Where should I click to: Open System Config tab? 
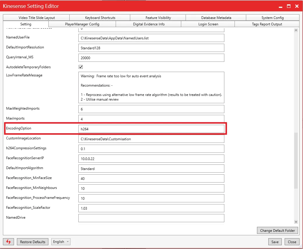[272, 17]
